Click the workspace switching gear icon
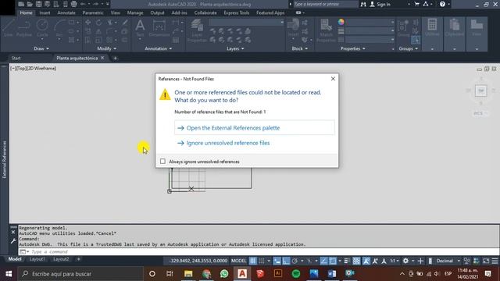The height and width of the screenshot is (281, 500). pyautogui.click(x=405, y=261)
